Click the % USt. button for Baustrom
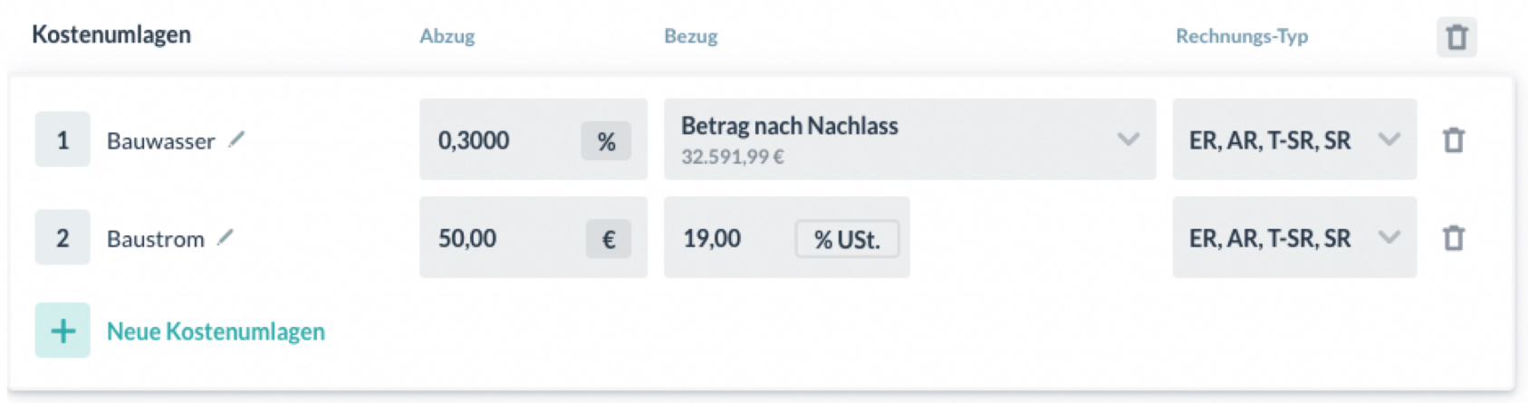The image size is (1528, 403). pyautogui.click(x=847, y=239)
